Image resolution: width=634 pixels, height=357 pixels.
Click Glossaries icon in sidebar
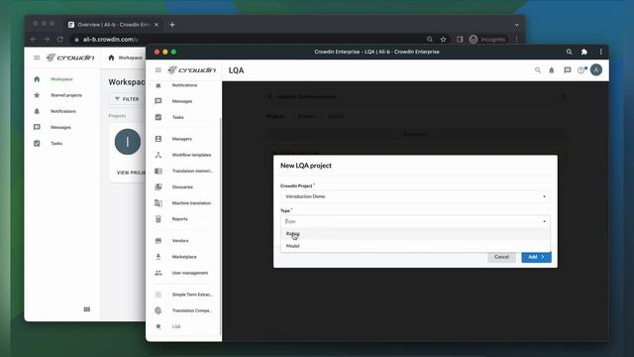[x=158, y=187]
